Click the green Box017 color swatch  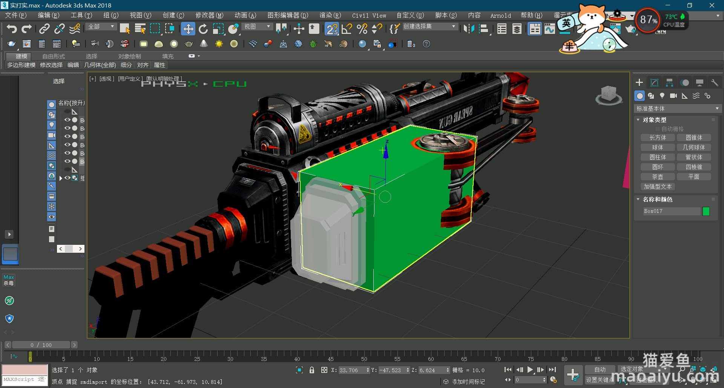tap(706, 211)
